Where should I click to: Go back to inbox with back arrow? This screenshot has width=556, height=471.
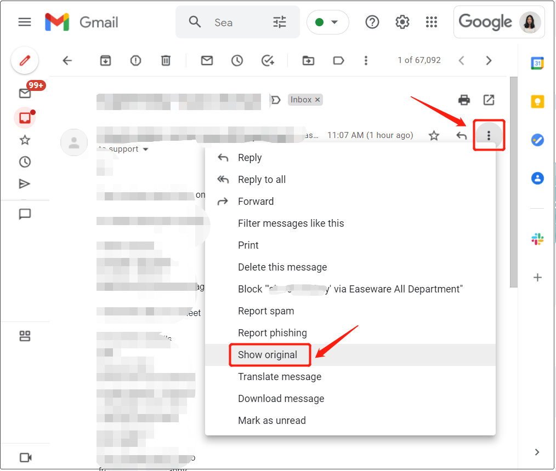(67, 61)
